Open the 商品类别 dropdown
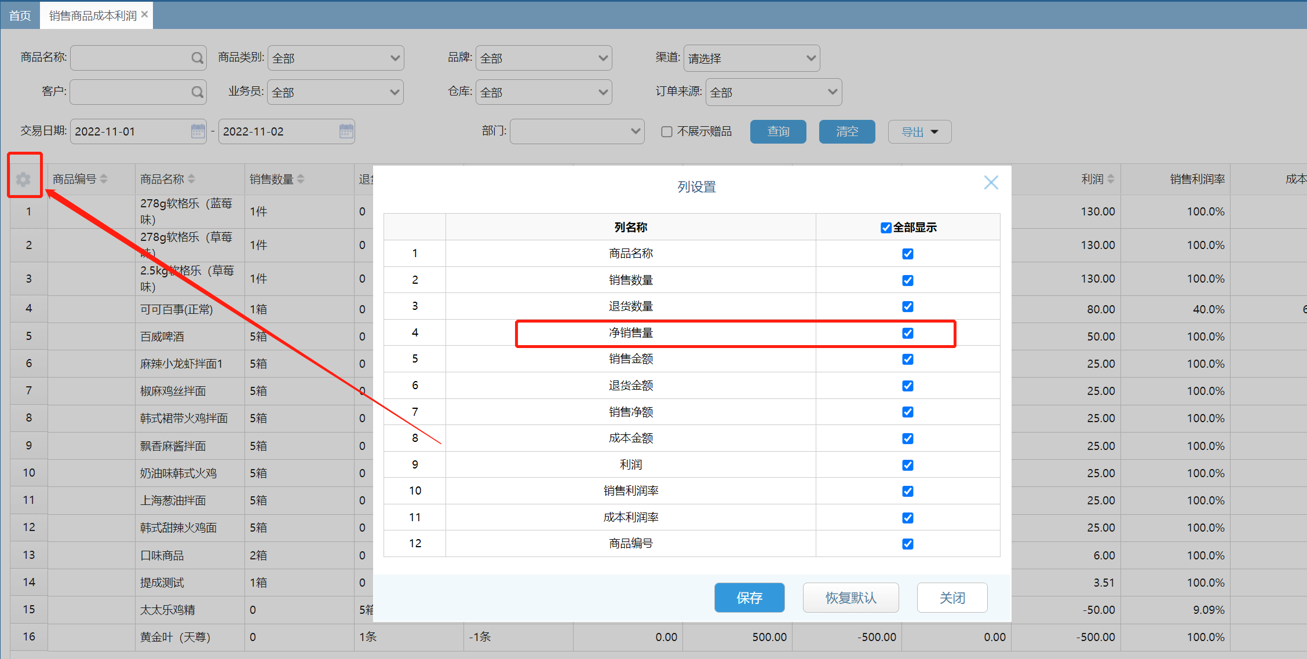 click(x=335, y=58)
